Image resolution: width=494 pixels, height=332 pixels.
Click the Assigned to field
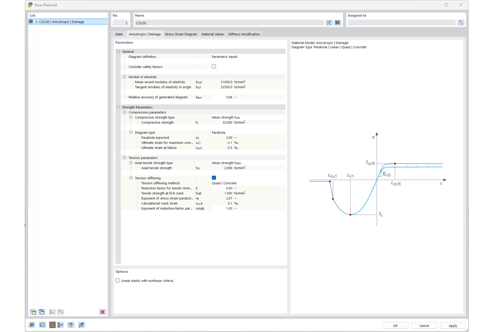pyautogui.click(x=401, y=23)
